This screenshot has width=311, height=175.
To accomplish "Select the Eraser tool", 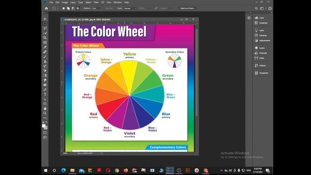I will point(45,70).
